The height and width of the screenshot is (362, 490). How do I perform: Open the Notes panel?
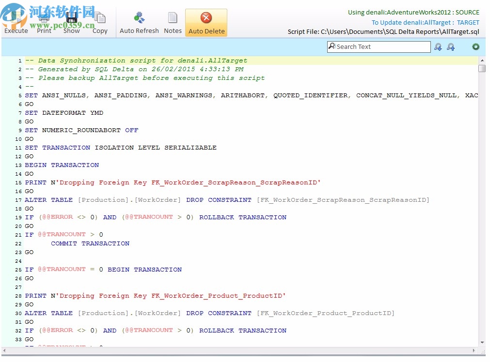173,18
